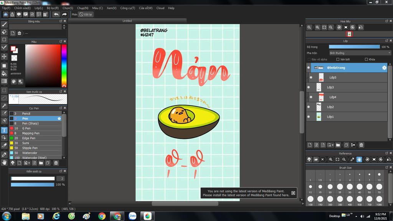
Task: Create a new raster layer
Action: [310, 145]
